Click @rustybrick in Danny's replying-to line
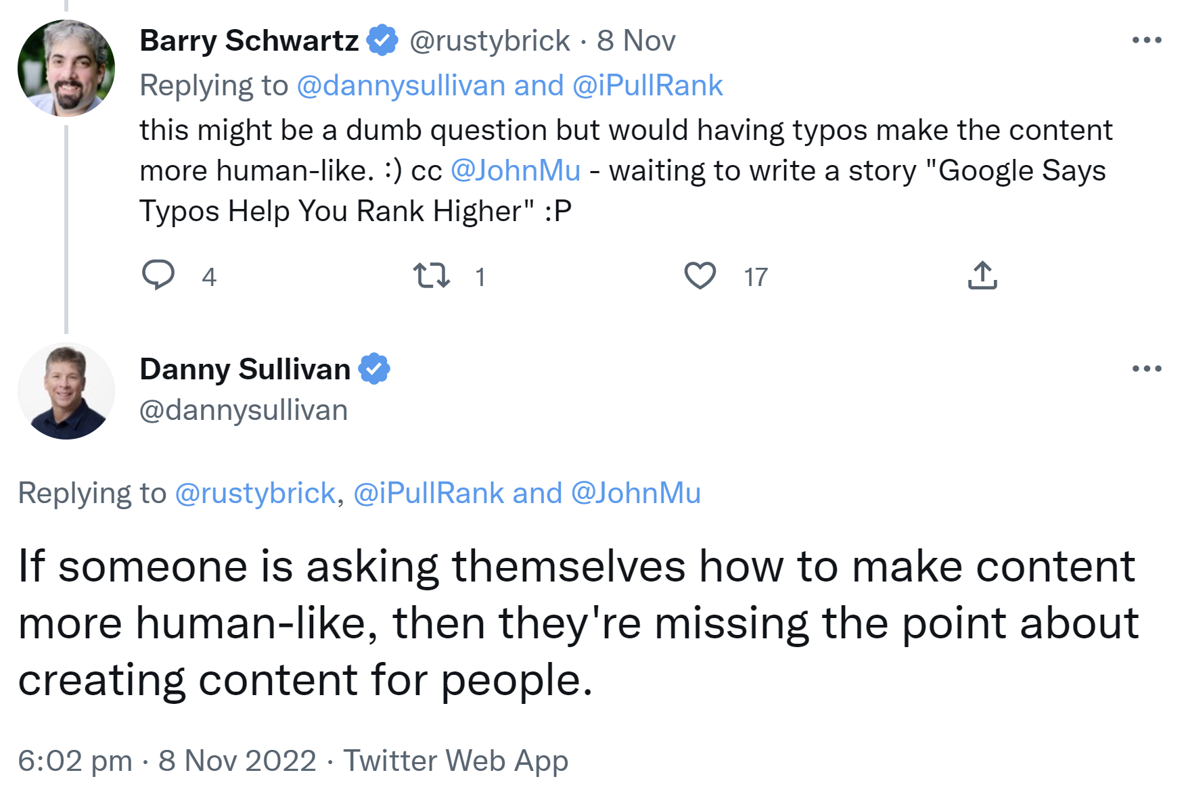Viewport: 1186px width, 804px height. pos(255,493)
